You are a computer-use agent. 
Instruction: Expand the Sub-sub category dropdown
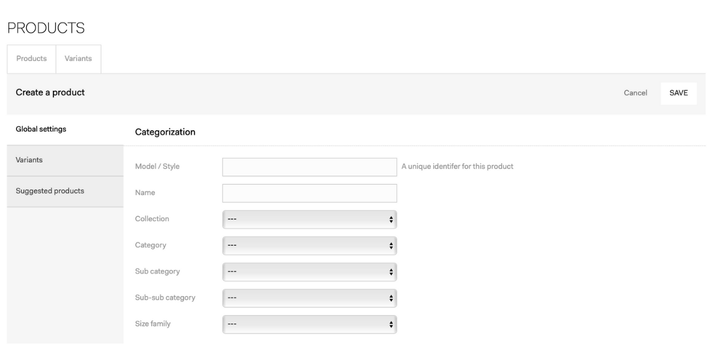click(x=309, y=298)
